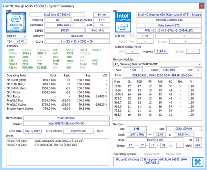Click the ECC N field

(198, 70)
